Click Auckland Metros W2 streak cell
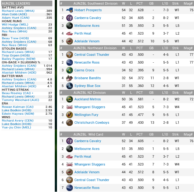 (177, 99)
